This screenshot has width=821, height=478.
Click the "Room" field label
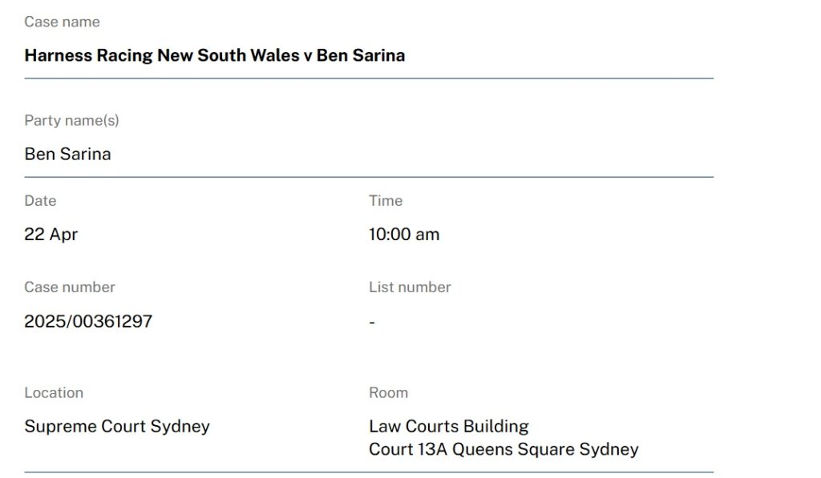point(388,392)
